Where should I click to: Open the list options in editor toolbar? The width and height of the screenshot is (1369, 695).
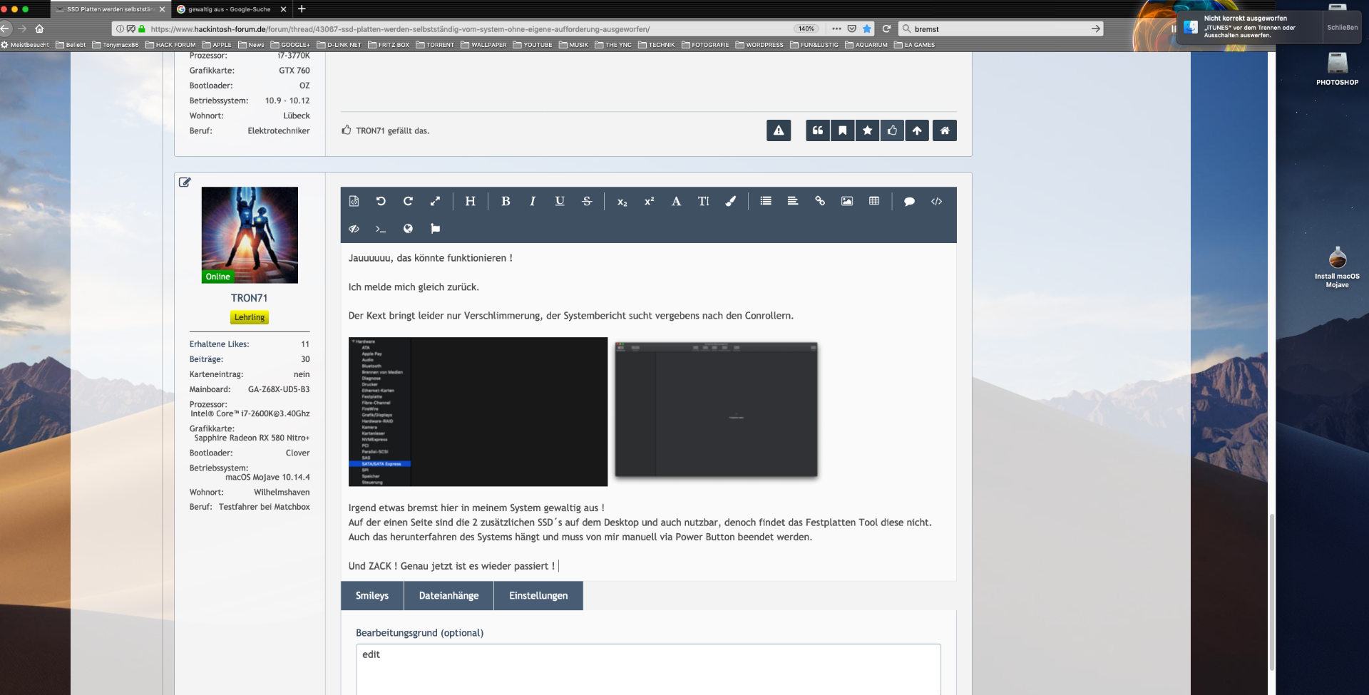[766, 201]
